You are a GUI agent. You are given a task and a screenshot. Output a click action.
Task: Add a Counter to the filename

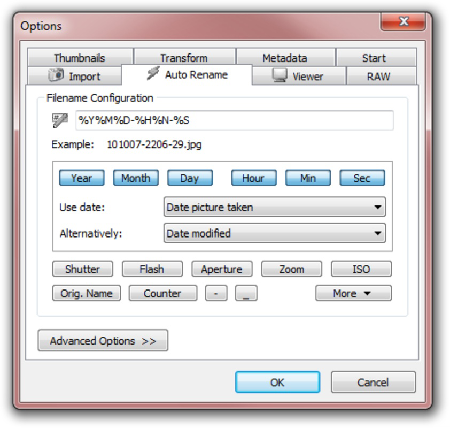162,293
